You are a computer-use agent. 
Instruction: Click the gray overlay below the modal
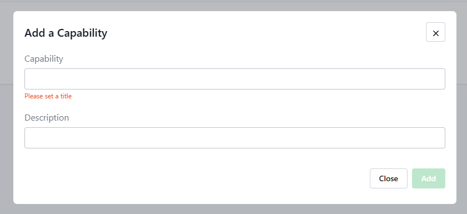tap(233, 209)
